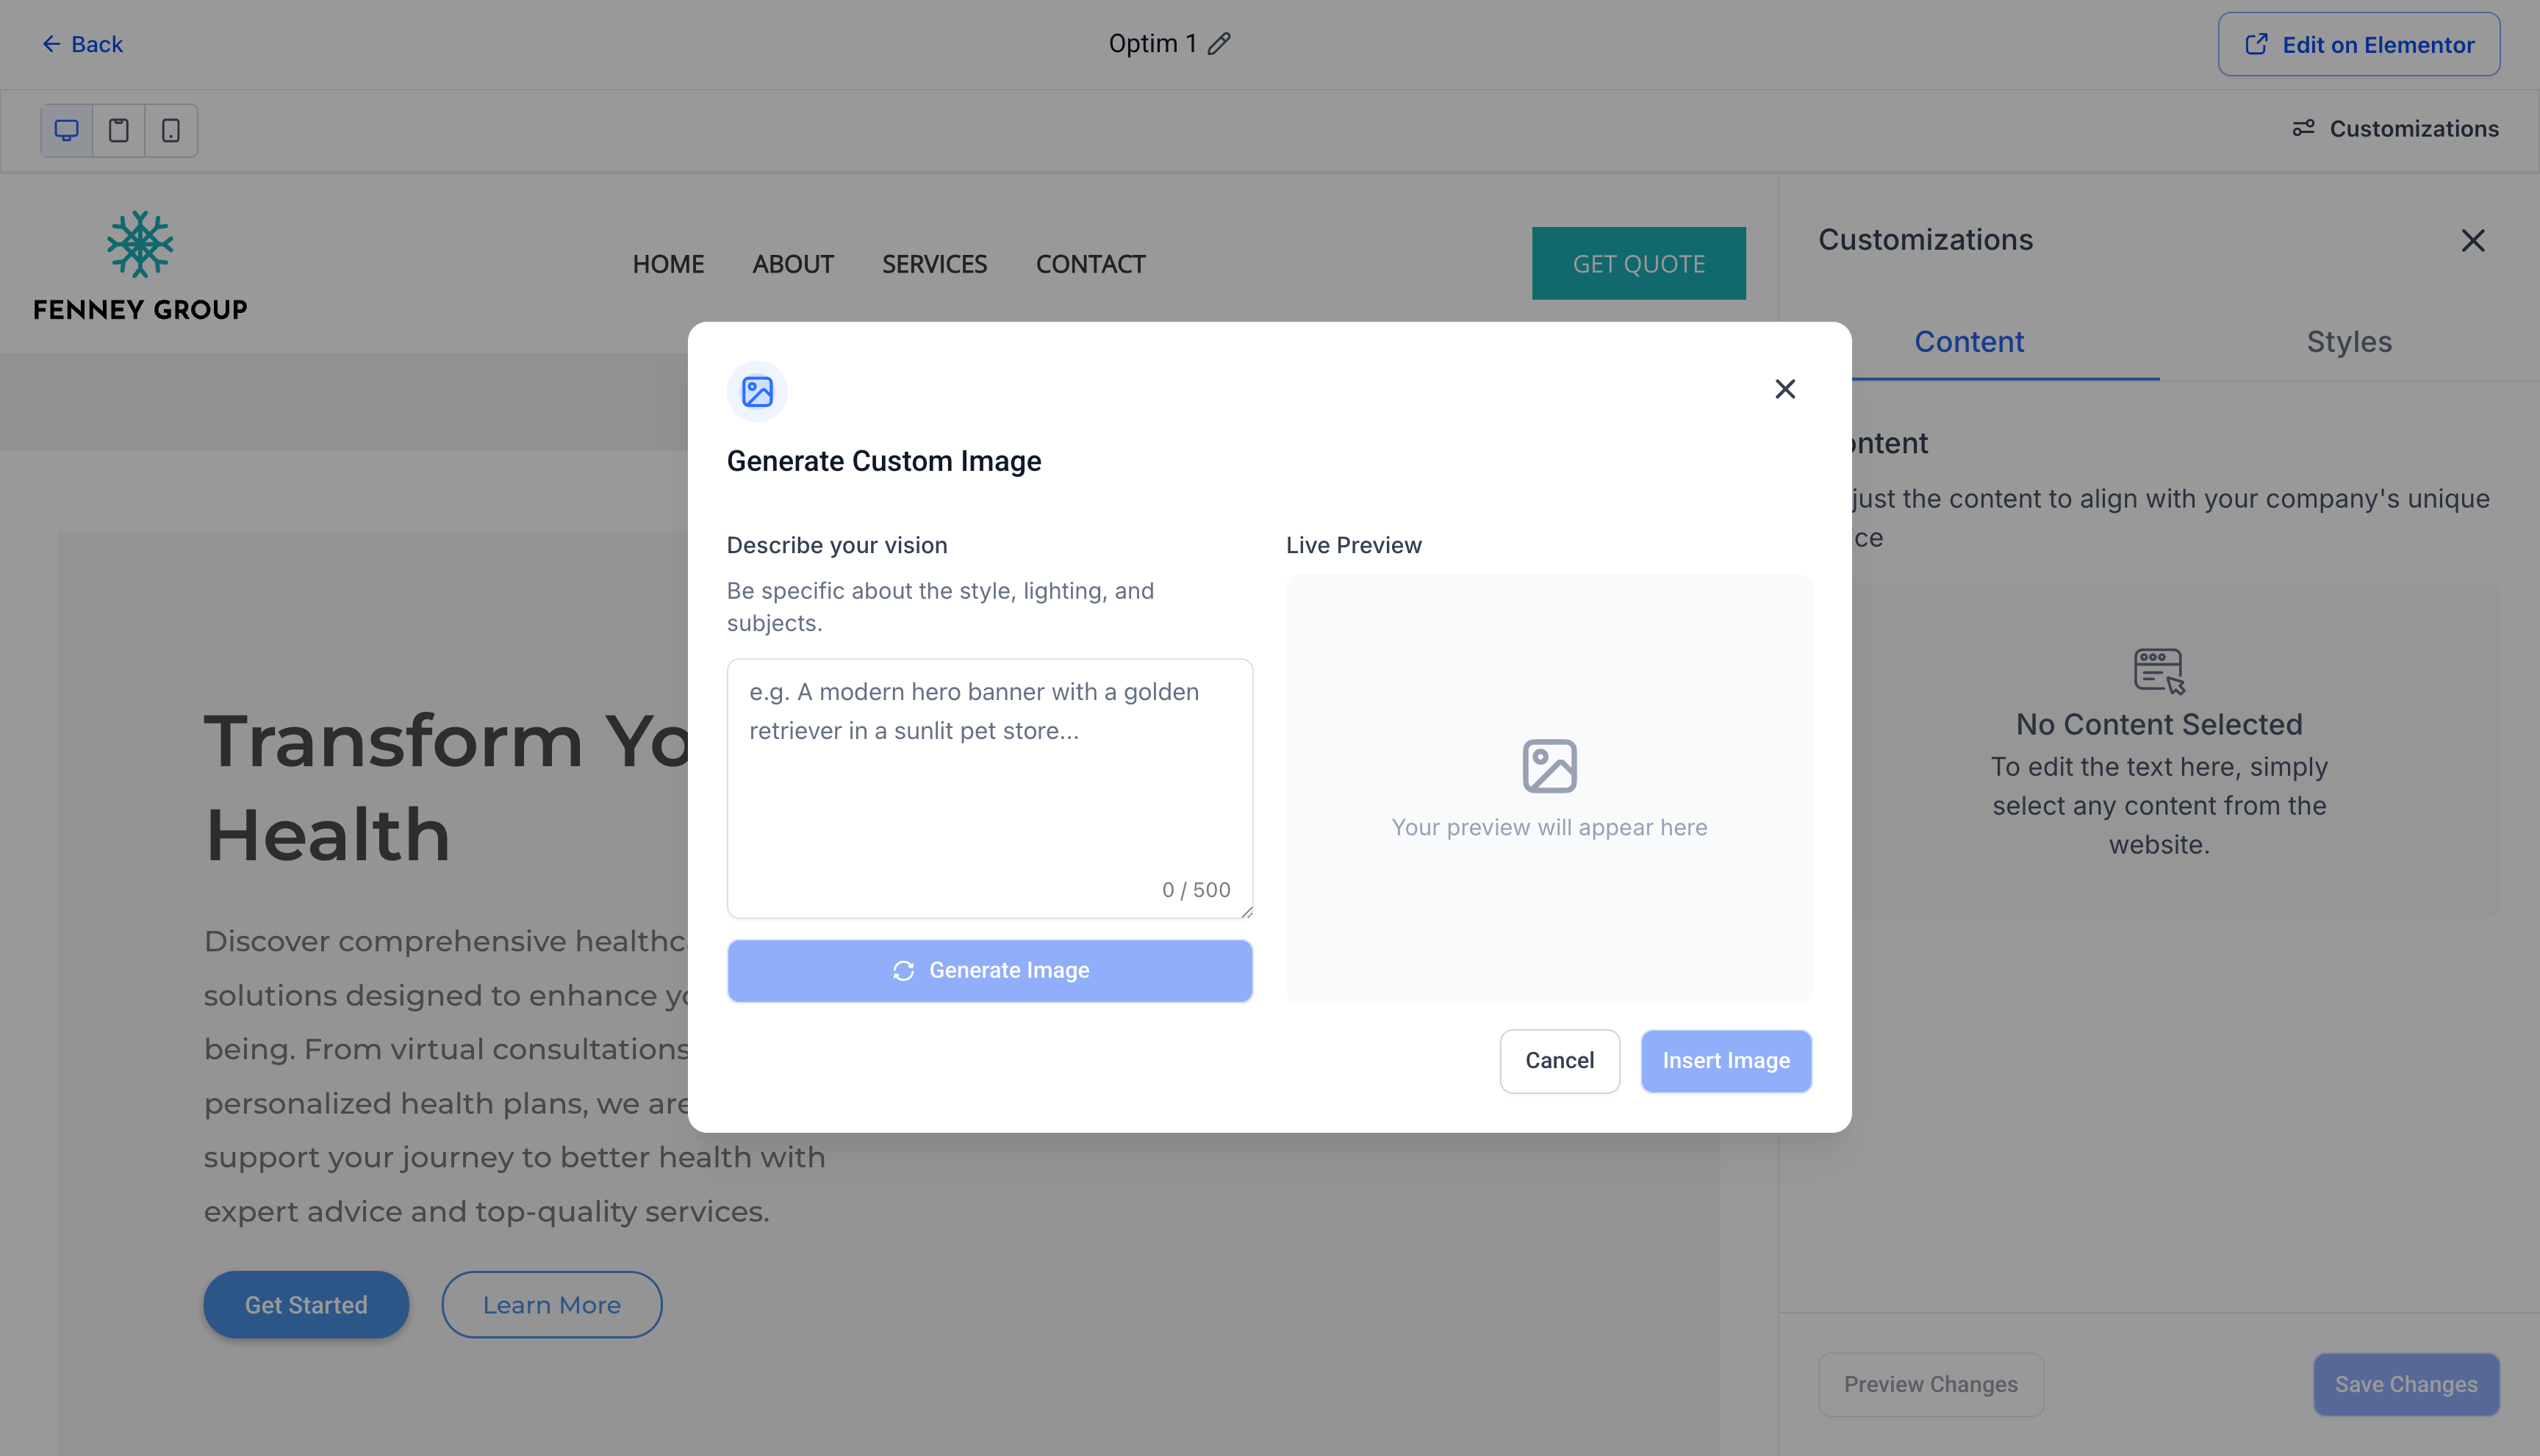Click the Live Preview placeholder image icon

click(x=1549, y=766)
